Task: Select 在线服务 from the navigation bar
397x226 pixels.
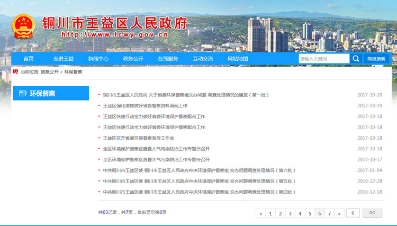Action: tap(168, 59)
